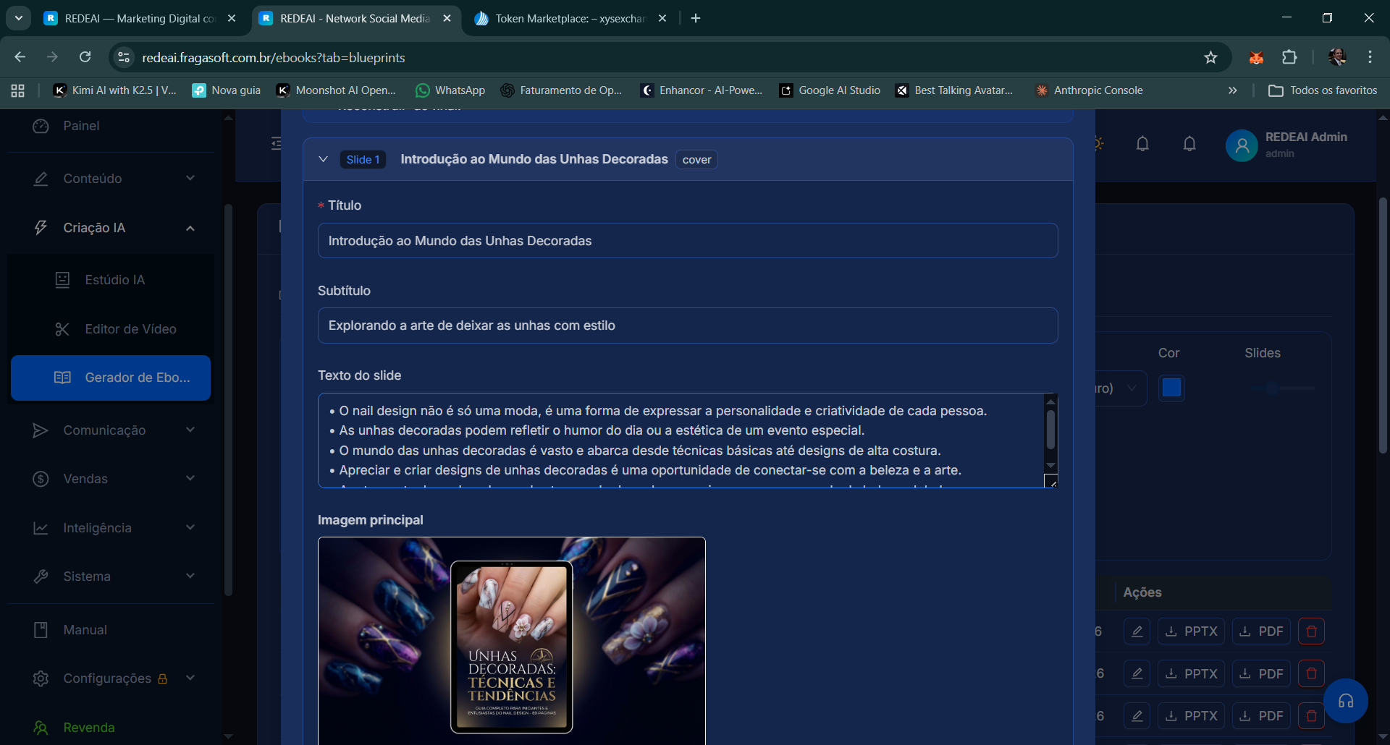Image resolution: width=1390 pixels, height=745 pixels.
Task: Go back with browser back arrow
Action: click(x=20, y=57)
